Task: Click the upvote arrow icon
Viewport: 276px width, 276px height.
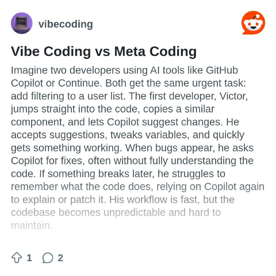Action: click(x=17, y=258)
